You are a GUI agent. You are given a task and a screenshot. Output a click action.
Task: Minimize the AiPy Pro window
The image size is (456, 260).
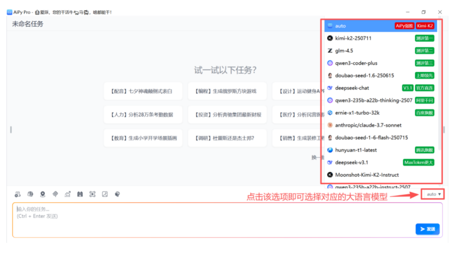pos(408,12)
